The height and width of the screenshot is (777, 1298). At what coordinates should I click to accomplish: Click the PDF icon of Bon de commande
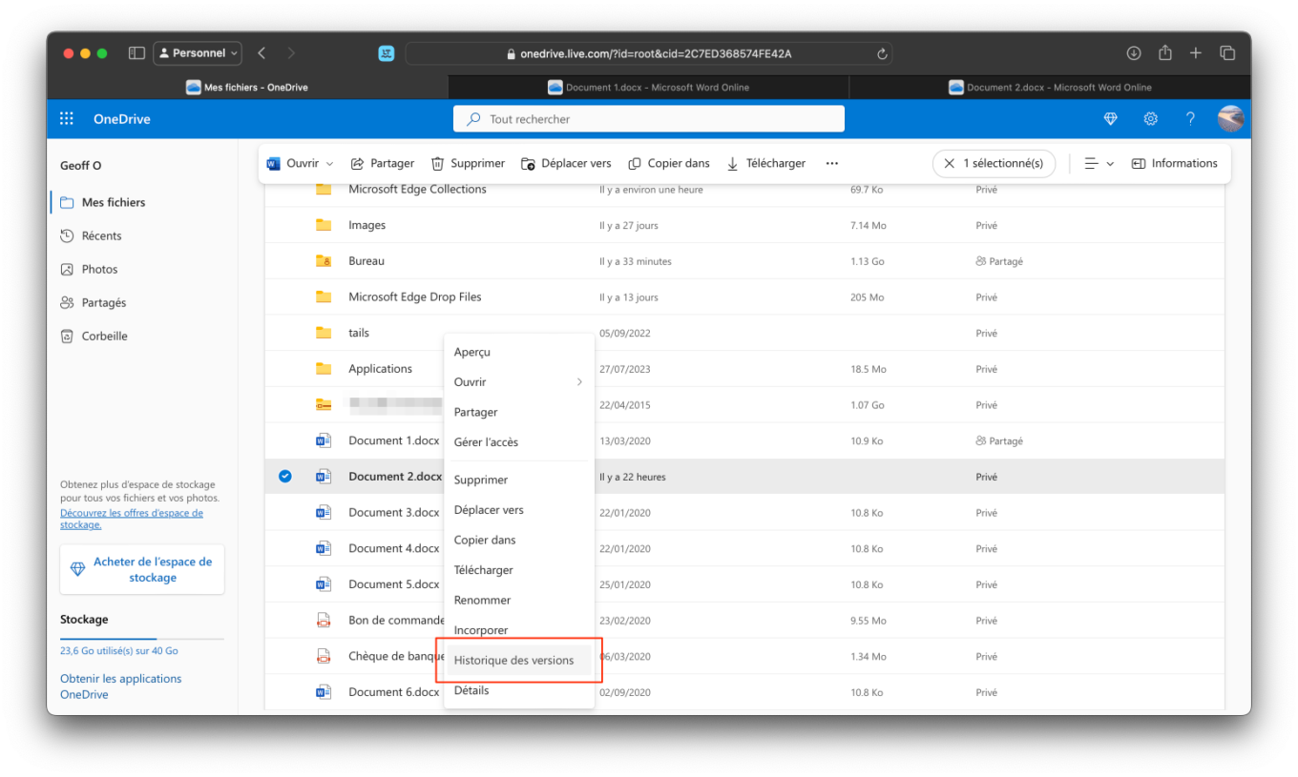click(324, 621)
